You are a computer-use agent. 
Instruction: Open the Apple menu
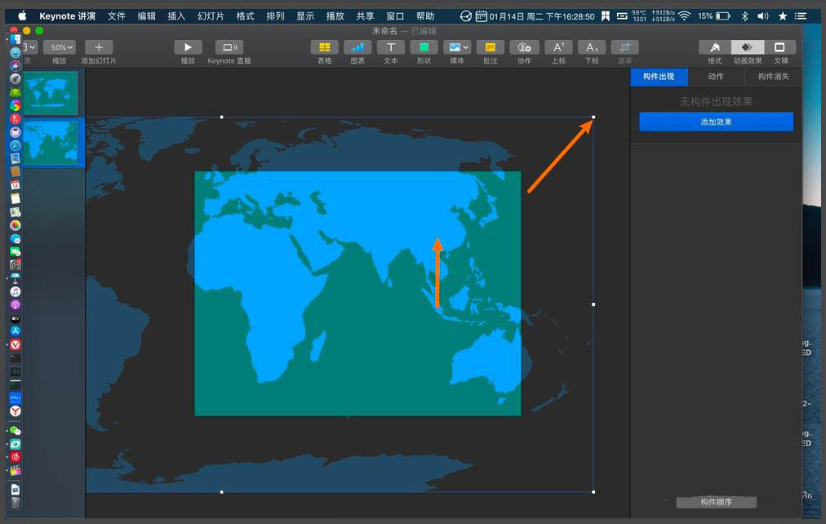pos(22,16)
